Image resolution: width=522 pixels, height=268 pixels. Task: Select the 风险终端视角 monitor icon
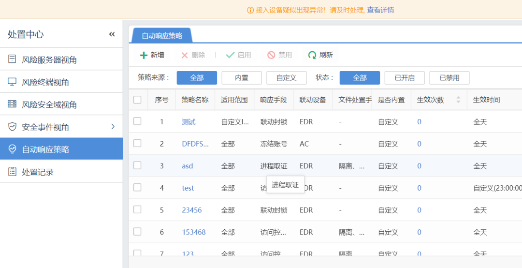click(13, 82)
